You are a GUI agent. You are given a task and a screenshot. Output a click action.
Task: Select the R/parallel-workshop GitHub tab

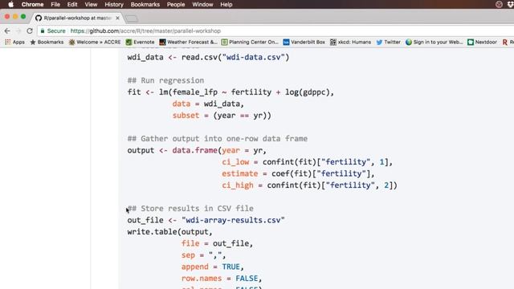(77, 18)
